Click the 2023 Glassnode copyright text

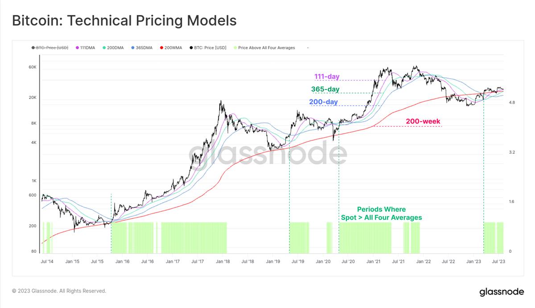coord(59,291)
